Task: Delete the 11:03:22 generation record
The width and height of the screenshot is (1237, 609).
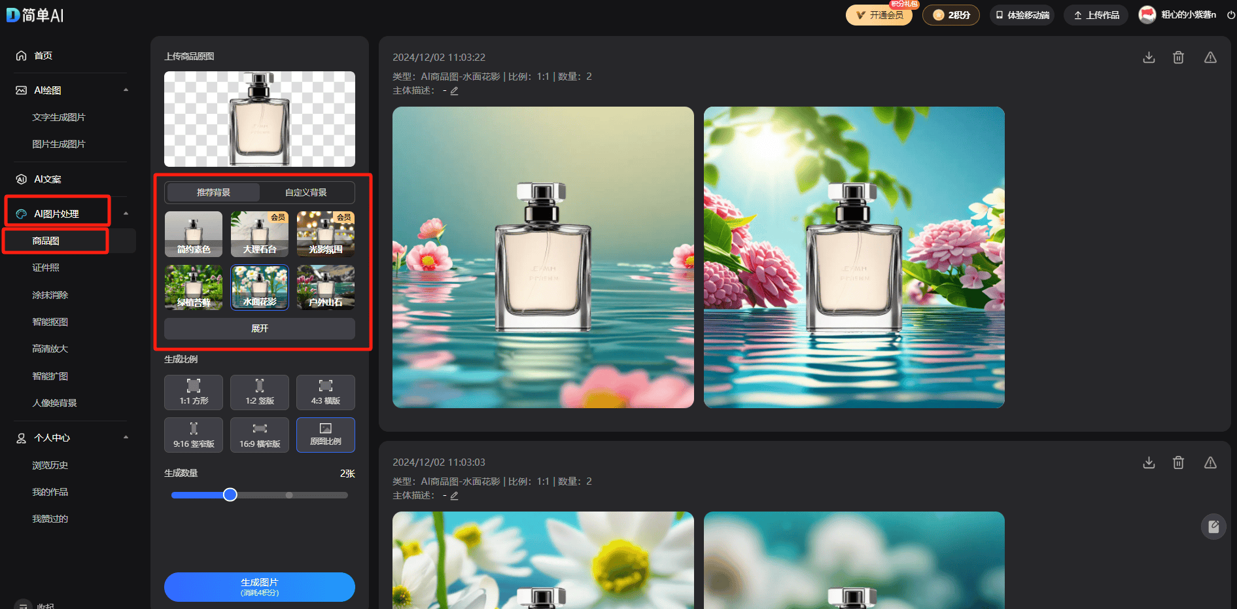Action: pyautogui.click(x=1178, y=58)
